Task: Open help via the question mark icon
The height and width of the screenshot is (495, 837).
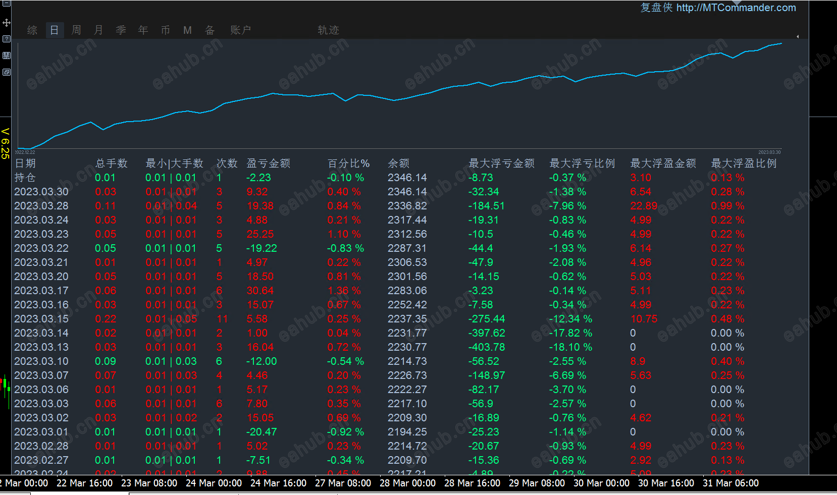Action: [7, 39]
